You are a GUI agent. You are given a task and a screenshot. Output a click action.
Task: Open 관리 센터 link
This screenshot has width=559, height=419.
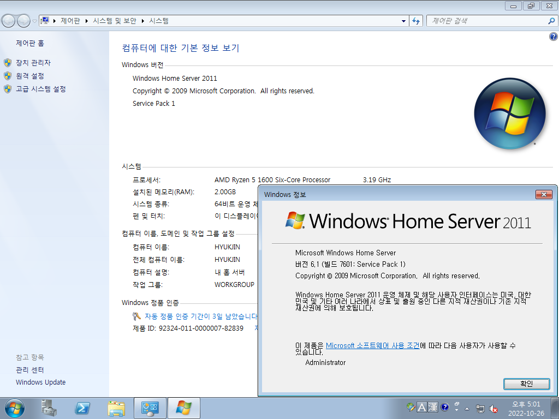click(x=30, y=370)
